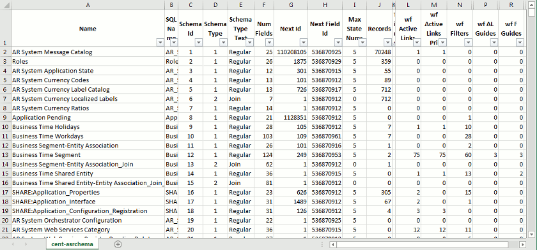537x250 pixels.
Task: Select column A header
Action: coord(88,4)
